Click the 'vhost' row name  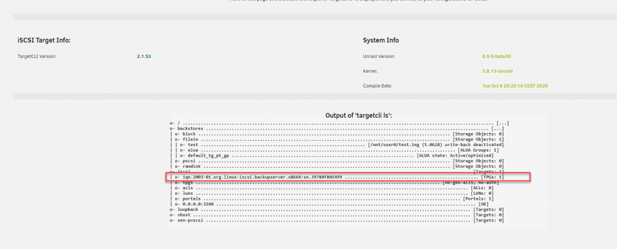coord(184,215)
